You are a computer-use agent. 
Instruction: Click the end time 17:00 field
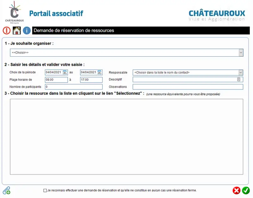(x=91, y=80)
